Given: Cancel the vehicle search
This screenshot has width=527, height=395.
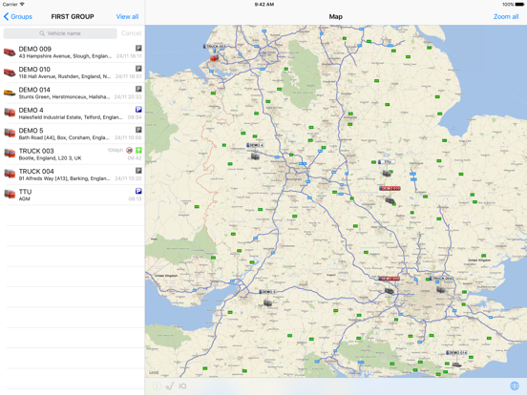Looking at the screenshot, I should tap(131, 32).
